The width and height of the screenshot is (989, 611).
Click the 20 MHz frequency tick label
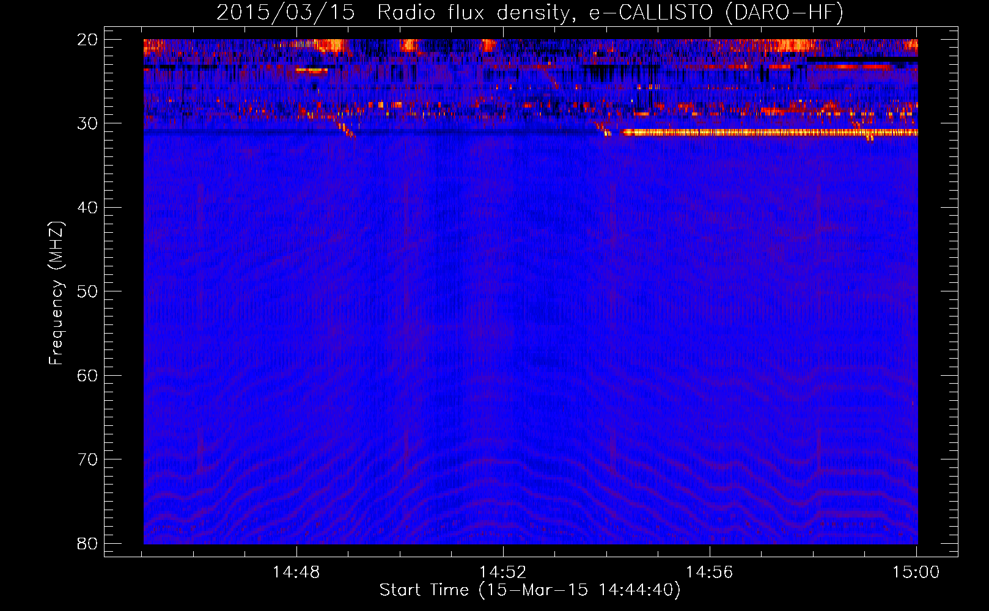coord(87,40)
